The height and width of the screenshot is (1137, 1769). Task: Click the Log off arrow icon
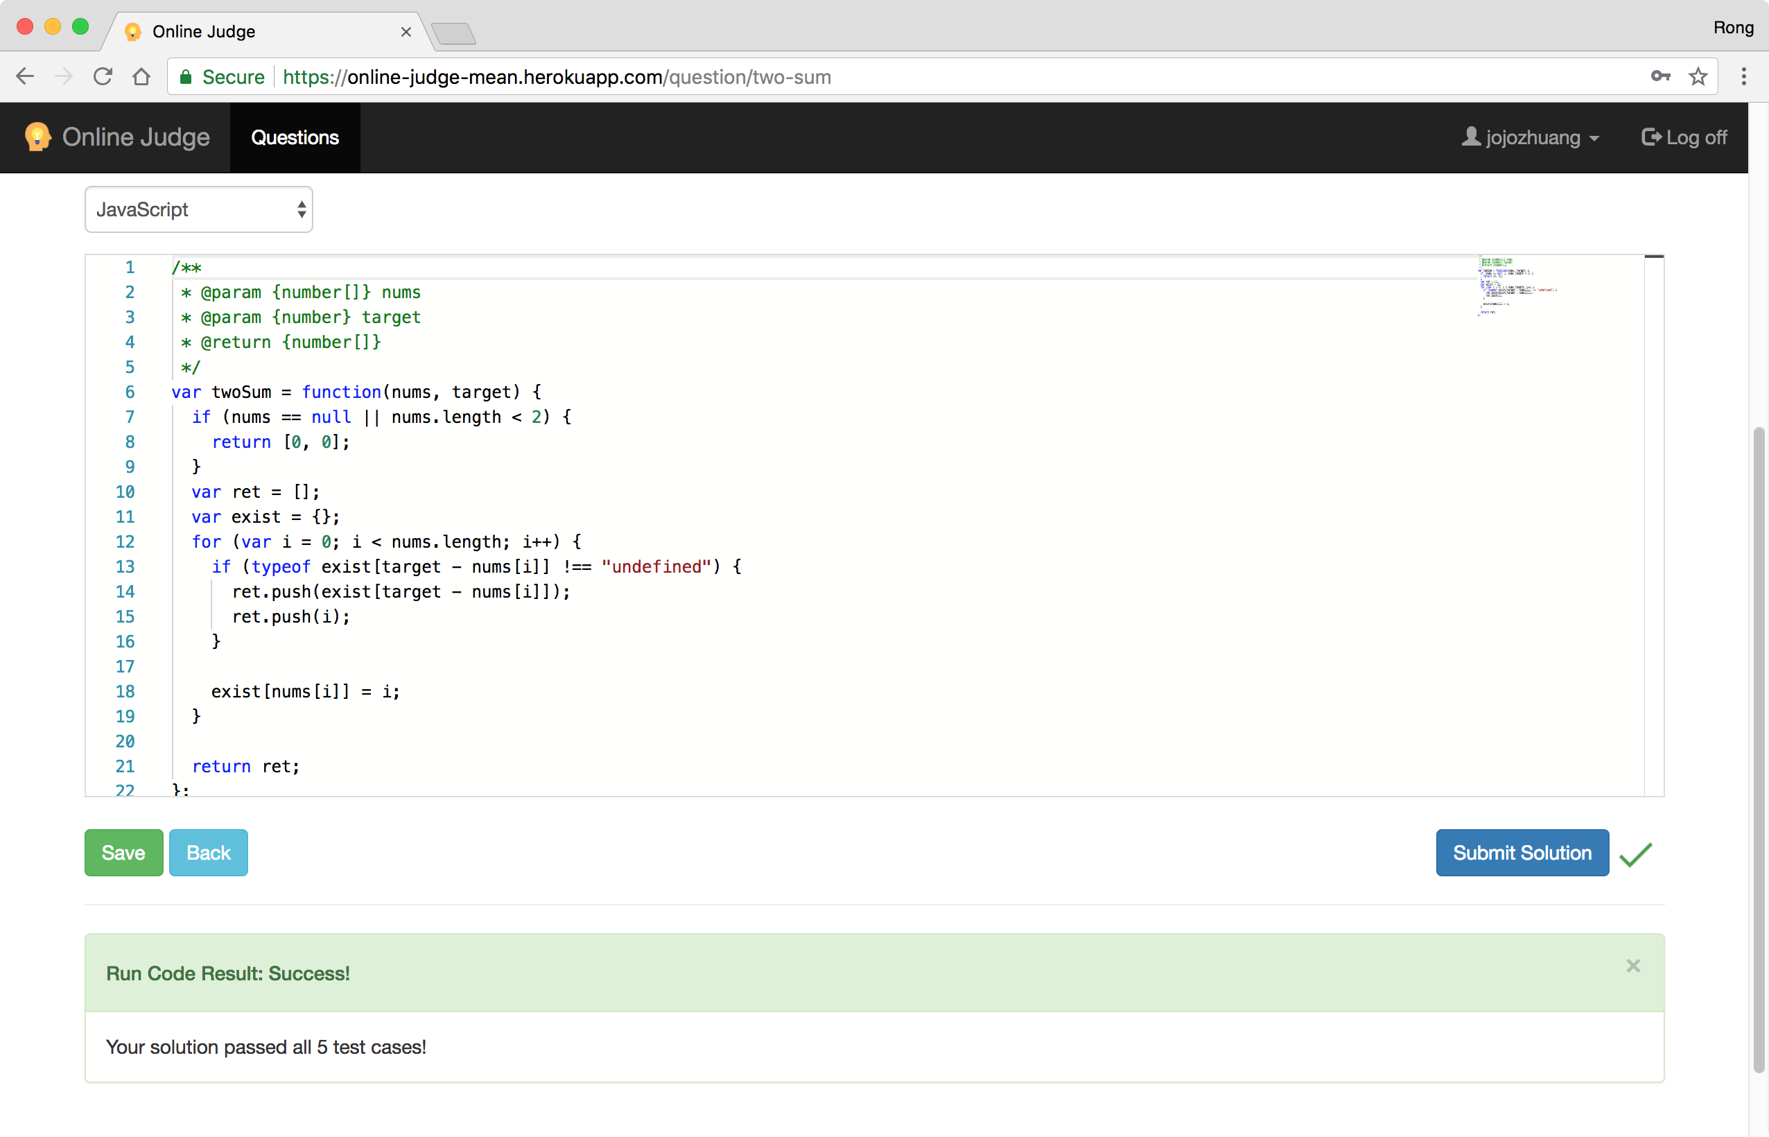1651,137
